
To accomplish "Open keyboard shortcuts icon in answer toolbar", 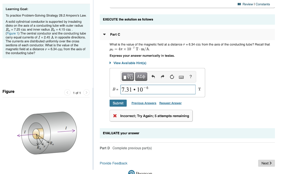I will tap(181, 77).
